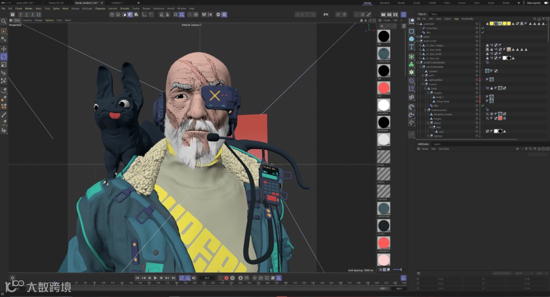Screen dimensions: 550x297
Task: Click the X axis lock icon
Action: [20, 15]
